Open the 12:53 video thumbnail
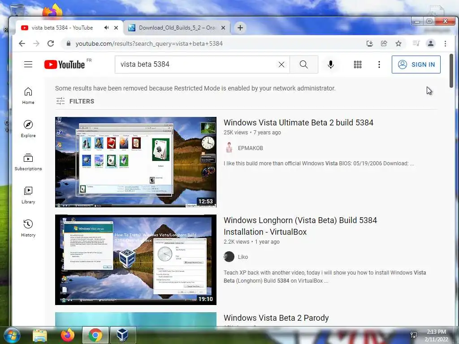 tap(136, 162)
